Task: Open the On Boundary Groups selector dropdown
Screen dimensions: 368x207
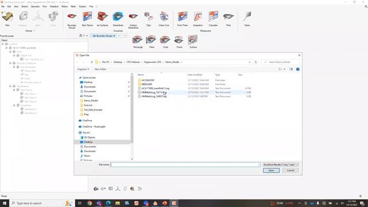Action: [103, 36]
